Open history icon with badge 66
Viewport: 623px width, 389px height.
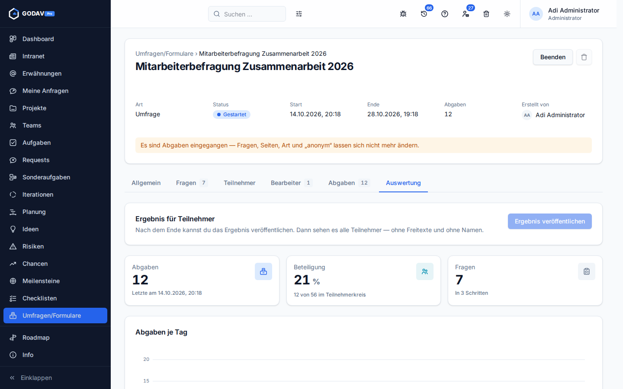click(424, 14)
